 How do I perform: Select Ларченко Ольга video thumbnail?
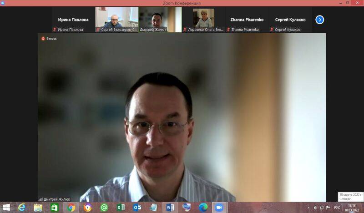[x=203, y=20]
